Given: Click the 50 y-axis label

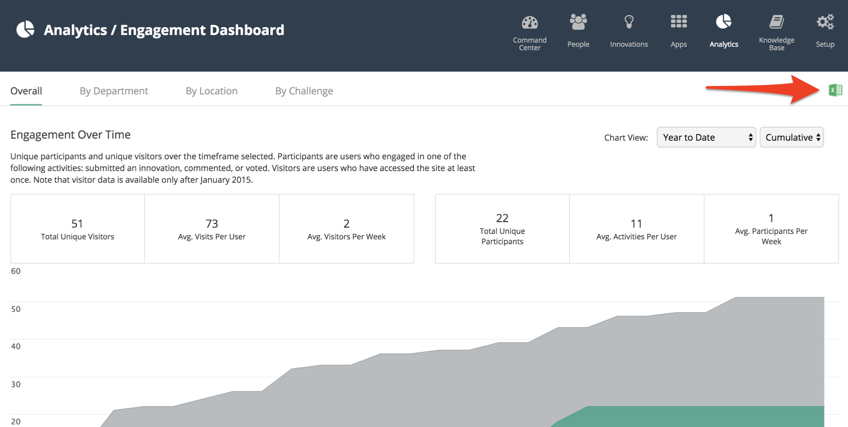Looking at the screenshot, I should 16,309.
